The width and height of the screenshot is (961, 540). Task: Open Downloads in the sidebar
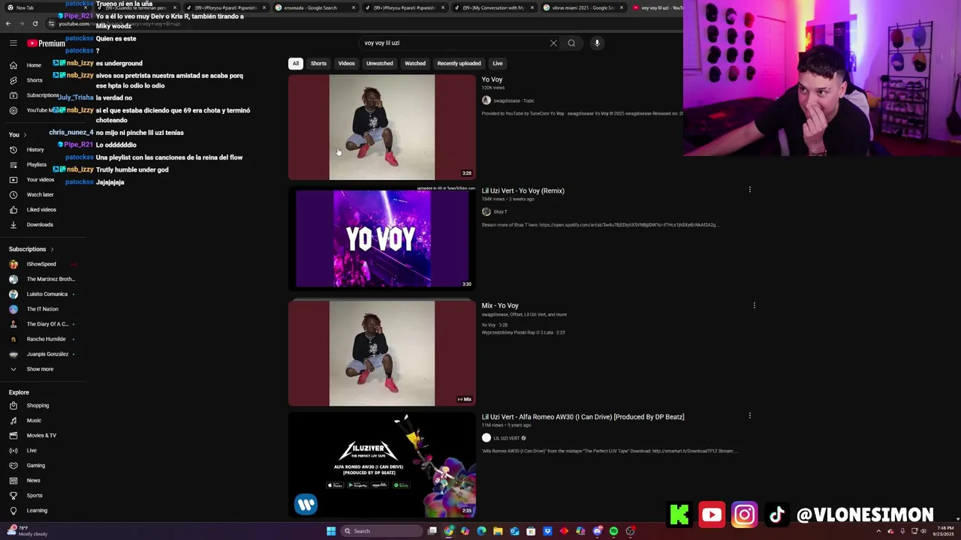tap(32, 224)
